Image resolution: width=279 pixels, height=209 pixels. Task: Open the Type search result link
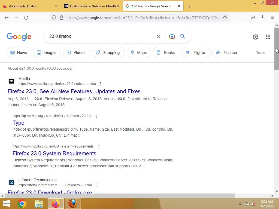pos(18,123)
